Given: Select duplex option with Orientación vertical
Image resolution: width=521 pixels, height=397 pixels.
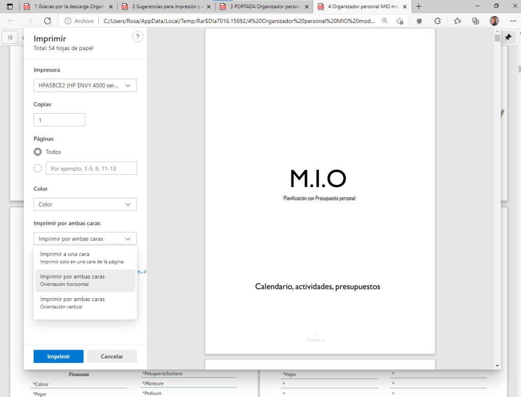Looking at the screenshot, I should pyautogui.click(x=85, y=303).
